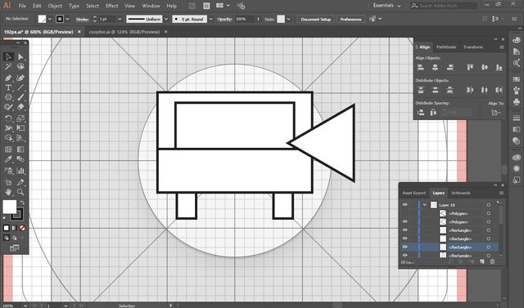This screenshot has height=308, width=524.
Task: Expand the Opacity arrow next to 100%
Action: pyautogui.click(x=258, y=20)
